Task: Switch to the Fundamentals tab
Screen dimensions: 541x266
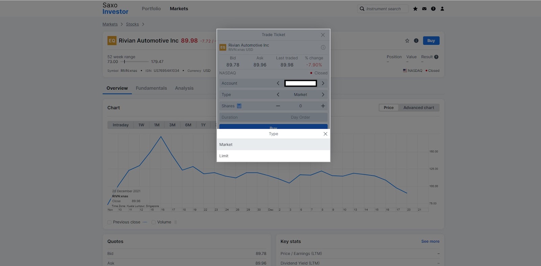Action: pyautogui.click(x=151, y=88)
